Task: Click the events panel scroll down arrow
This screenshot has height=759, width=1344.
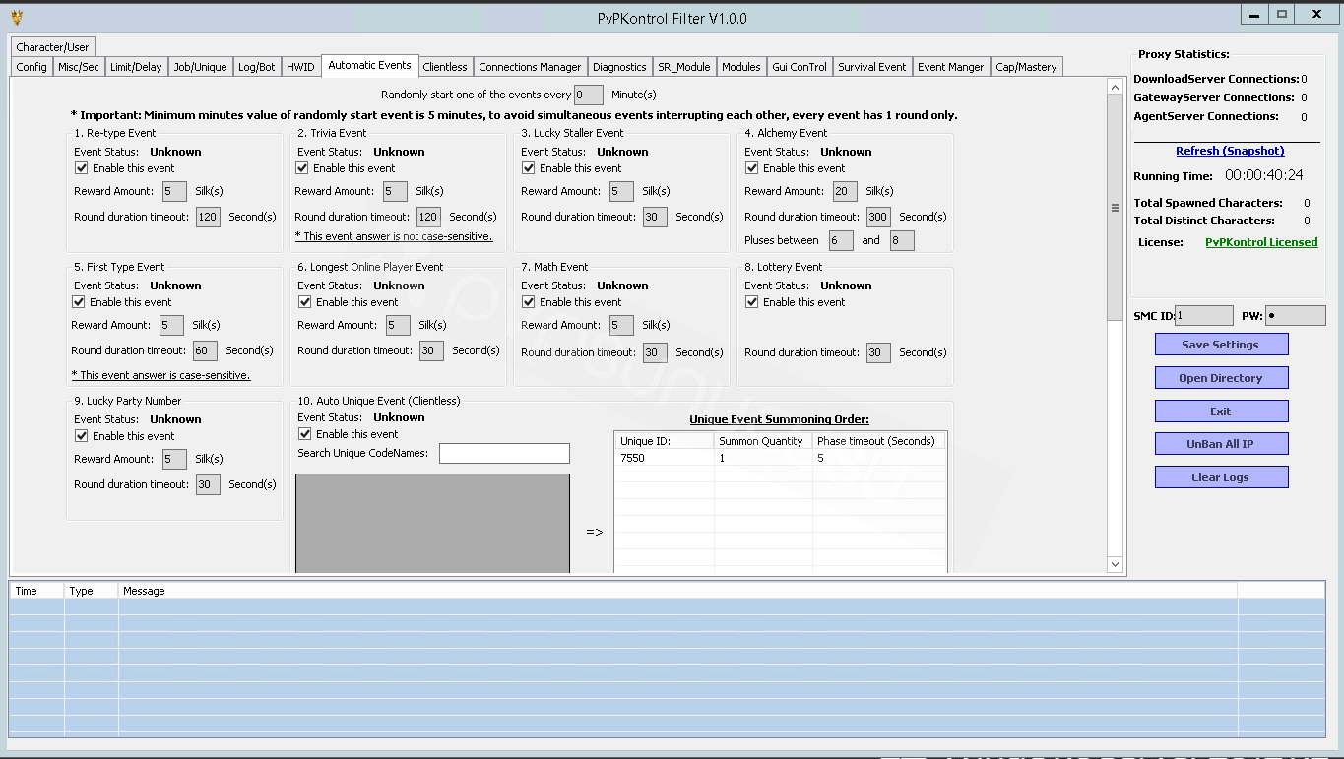Action: [x=1116, y=564]
